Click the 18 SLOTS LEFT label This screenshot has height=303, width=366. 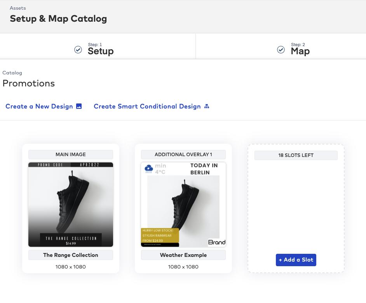pos(296,155)
